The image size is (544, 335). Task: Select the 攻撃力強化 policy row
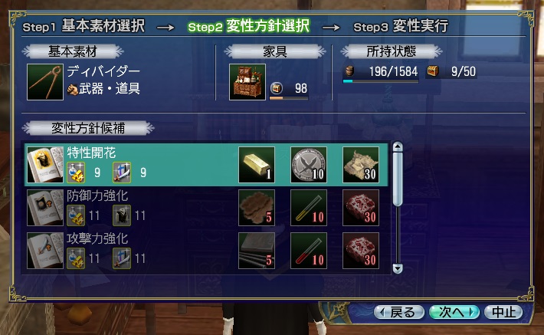206,251
